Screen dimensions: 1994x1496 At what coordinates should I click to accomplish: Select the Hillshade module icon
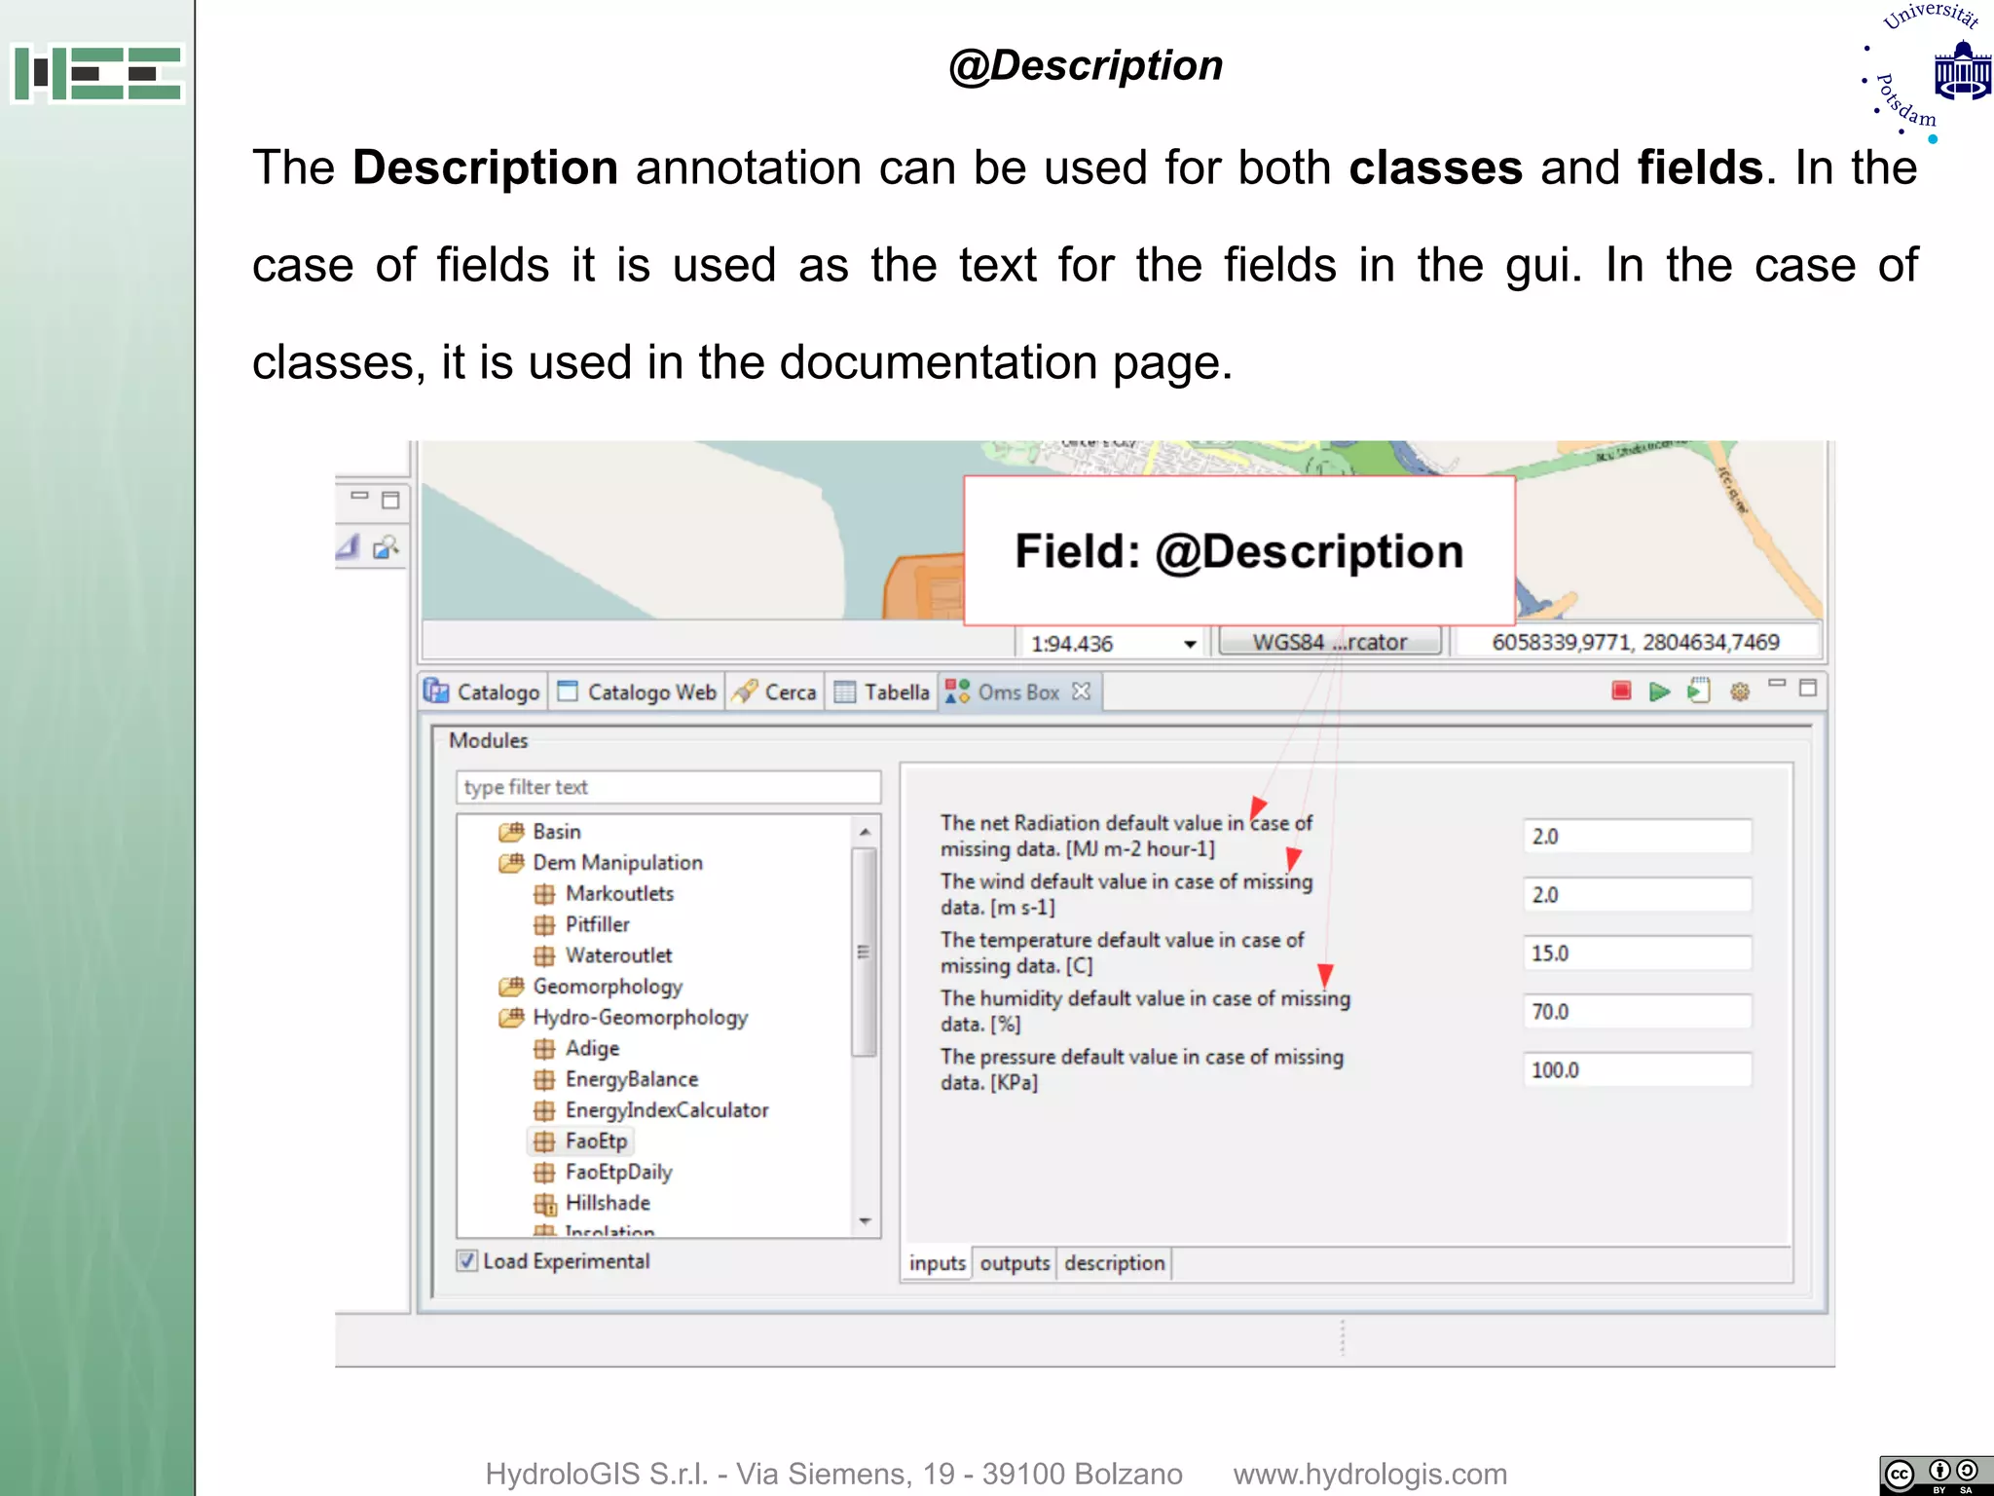click(544, 1205)
